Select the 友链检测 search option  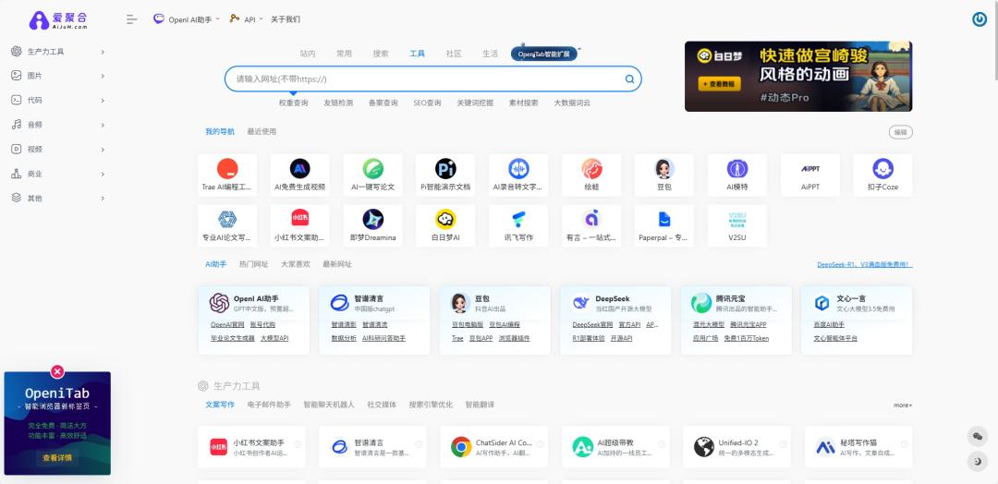[x=338, y=103]
